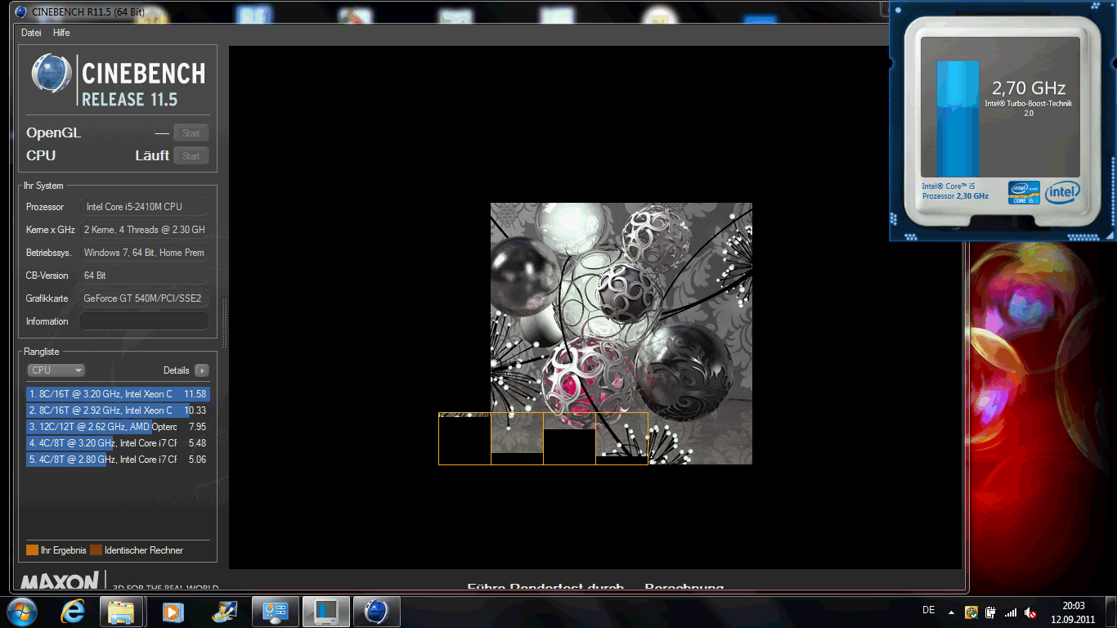Viewport: 1117px width, 628px height.
Task: Click the Betriebssys. Windows 7 field
Action: click(144, 253)
